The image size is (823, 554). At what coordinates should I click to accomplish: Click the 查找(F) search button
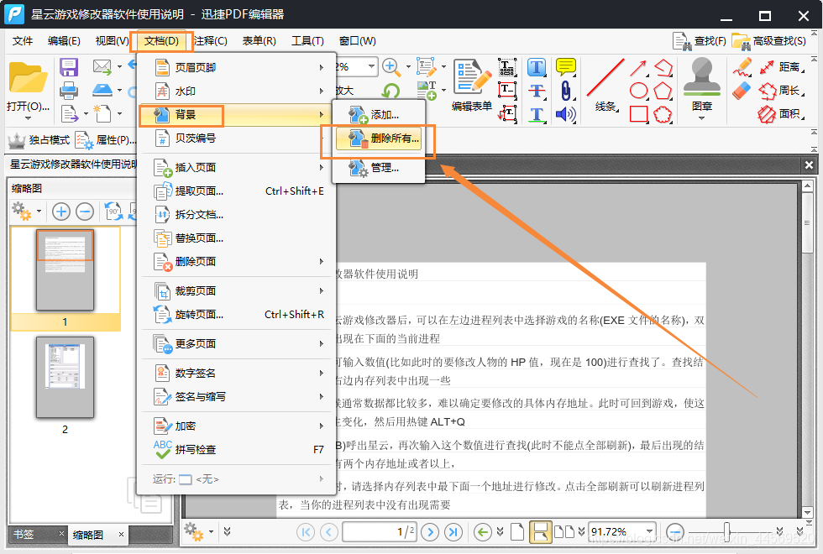699,41
